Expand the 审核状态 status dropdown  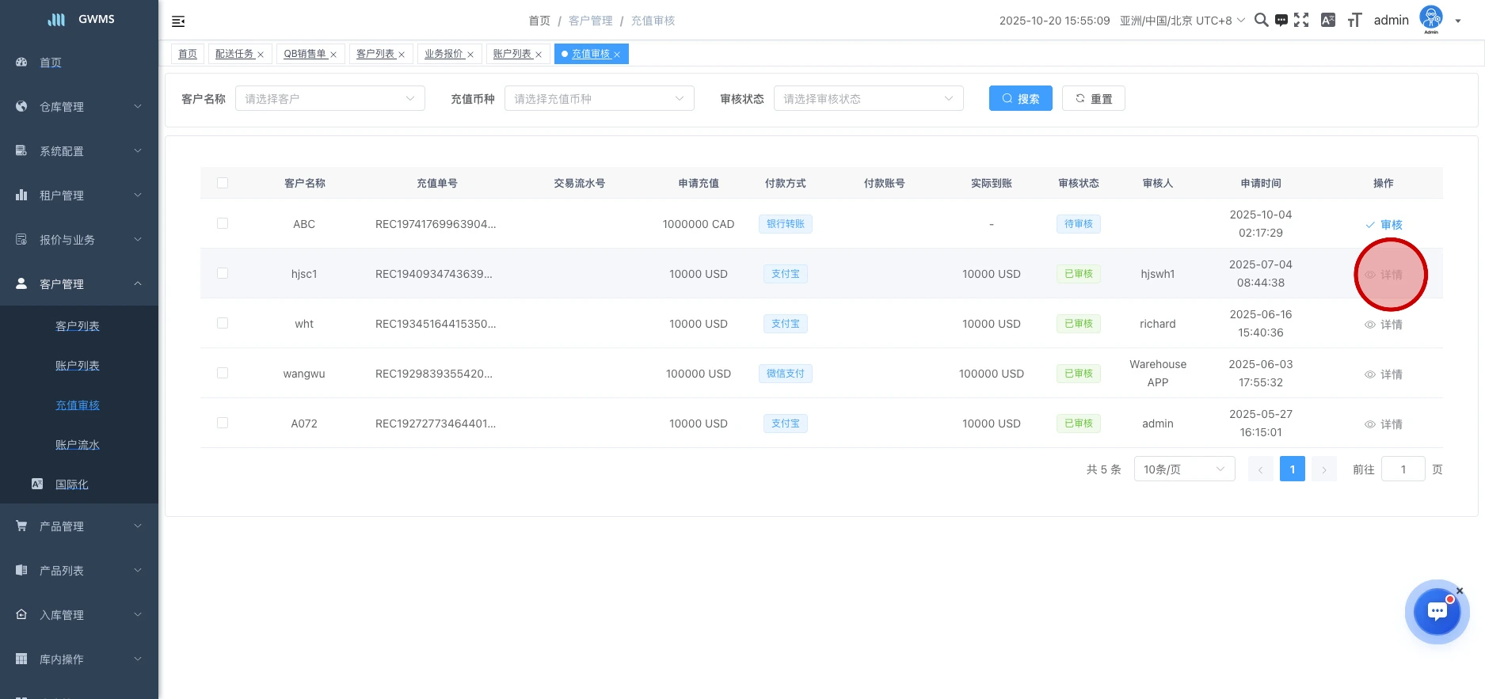pos(868,99)
